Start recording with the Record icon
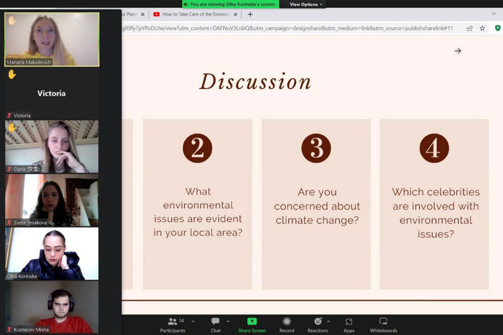The height and width of the screenshot is (335, 503). point(287,322)
